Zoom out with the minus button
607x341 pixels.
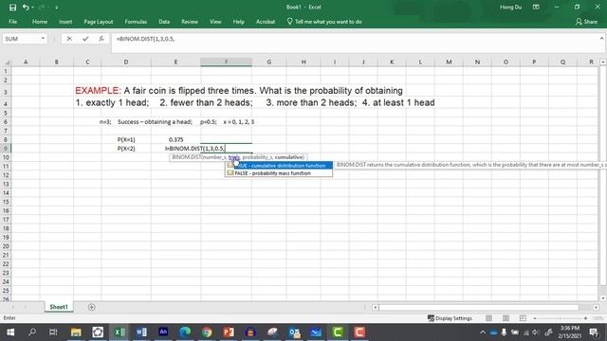(x=535, y=318)
